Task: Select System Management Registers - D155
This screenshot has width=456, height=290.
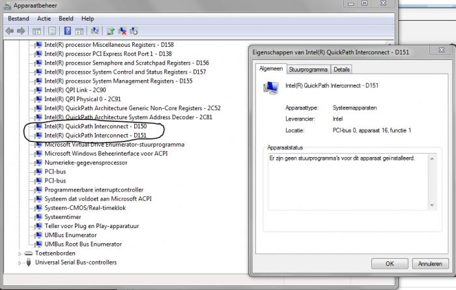Action: (x=119, y=81)
